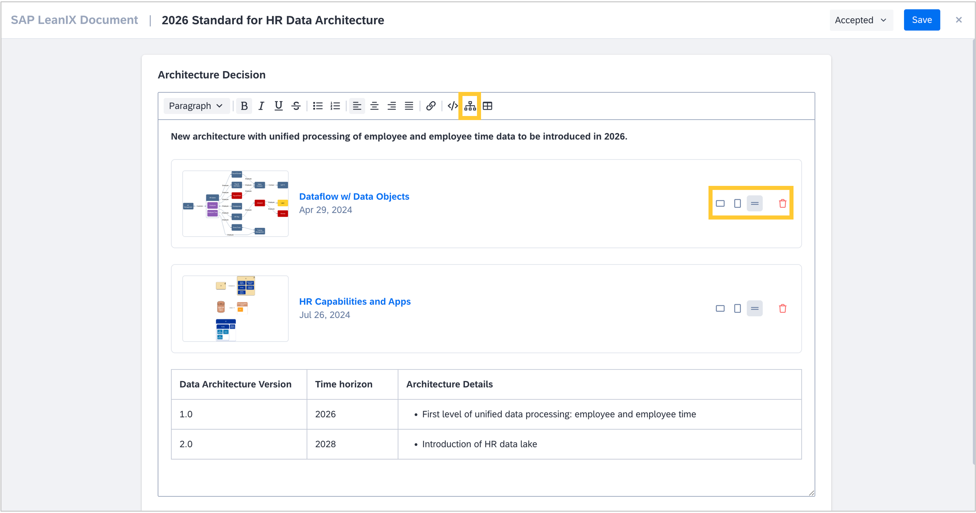This screenshot has width=976, height=513.
Task: Justify the text alignment
Action: click(409, 106)
